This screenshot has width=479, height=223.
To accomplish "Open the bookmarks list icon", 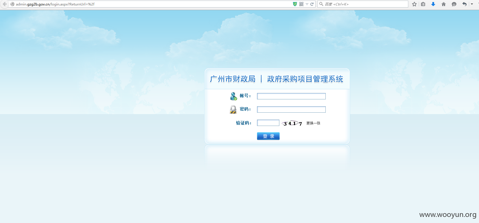I will point(423,4).
